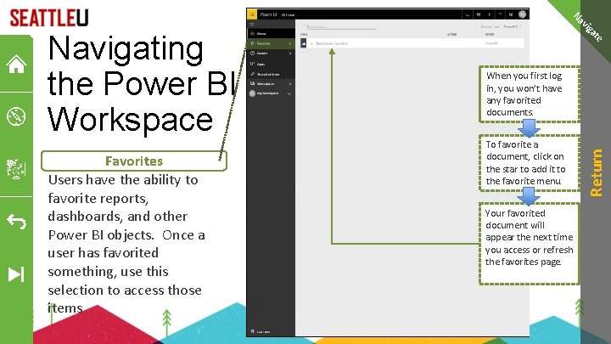Expand the My workspace dropdown arrow
Image resolution: width=611 pixels, height=344 pixels.
[x=289, y=93]
